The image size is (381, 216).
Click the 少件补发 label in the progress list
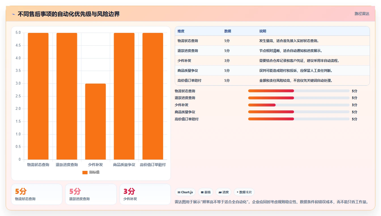tap(182, 105)
